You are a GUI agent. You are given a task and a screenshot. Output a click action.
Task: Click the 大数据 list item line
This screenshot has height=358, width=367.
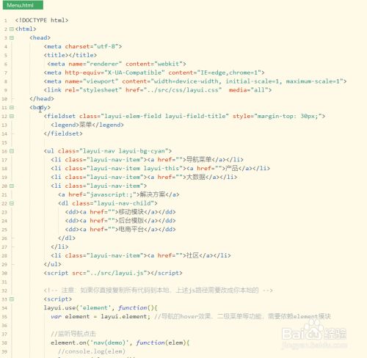coord(144,177)
